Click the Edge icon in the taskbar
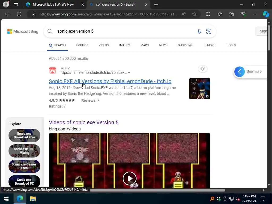 [20, 199]
